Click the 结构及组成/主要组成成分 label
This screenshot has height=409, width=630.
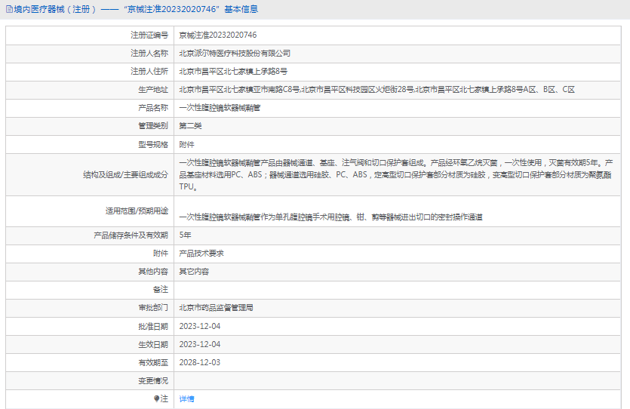126,175
